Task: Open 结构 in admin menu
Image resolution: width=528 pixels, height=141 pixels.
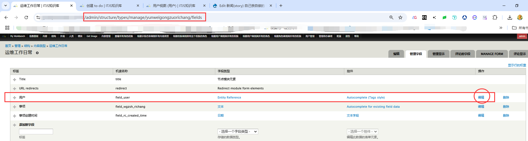Action: click(54, 36)
